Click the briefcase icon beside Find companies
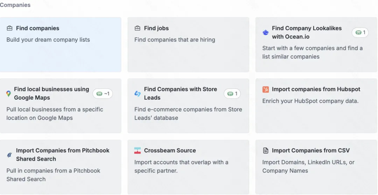Image resolution: width=378 pixels, height=195 pixels. click(x=9, y=28)
